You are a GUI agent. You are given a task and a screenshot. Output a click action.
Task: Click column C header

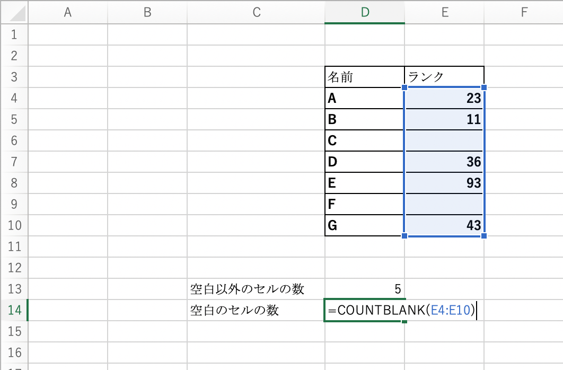click(x=256, y=13)
